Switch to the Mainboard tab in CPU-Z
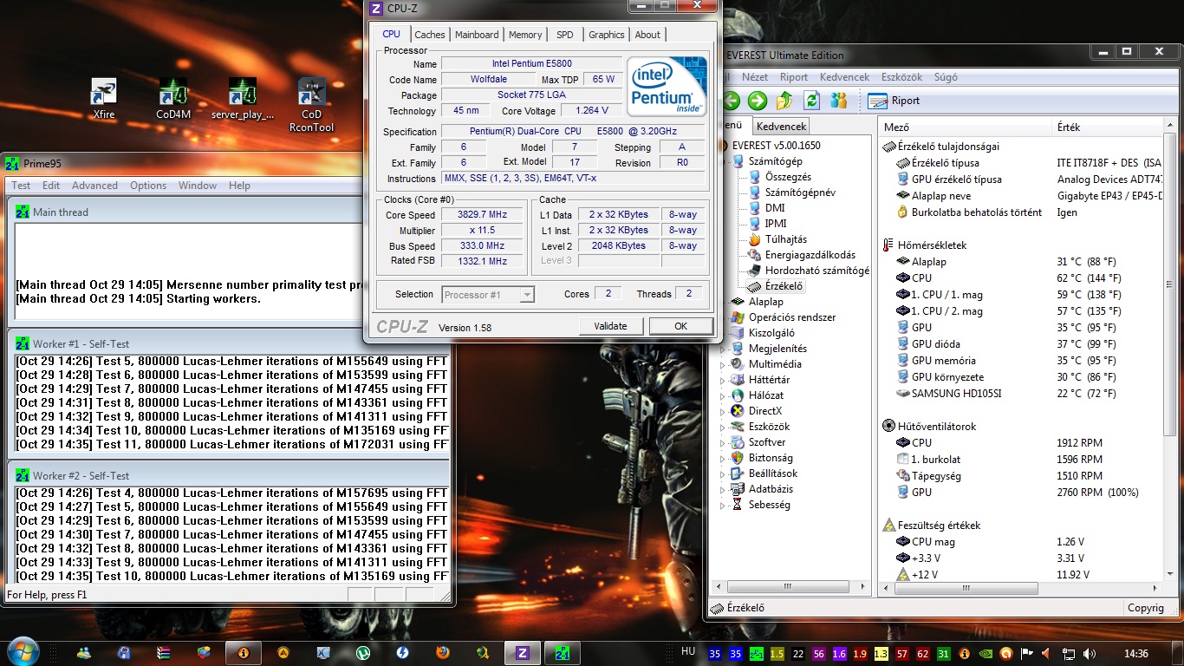This screenshot has width=1184, height=666. click(x=477, y=35)
